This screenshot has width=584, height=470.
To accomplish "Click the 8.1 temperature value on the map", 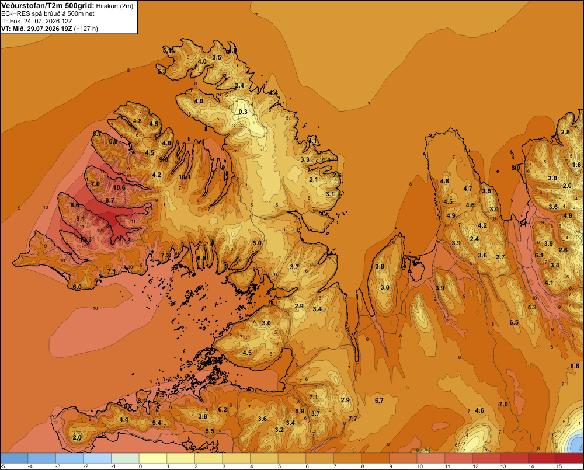I will [141, 401].
